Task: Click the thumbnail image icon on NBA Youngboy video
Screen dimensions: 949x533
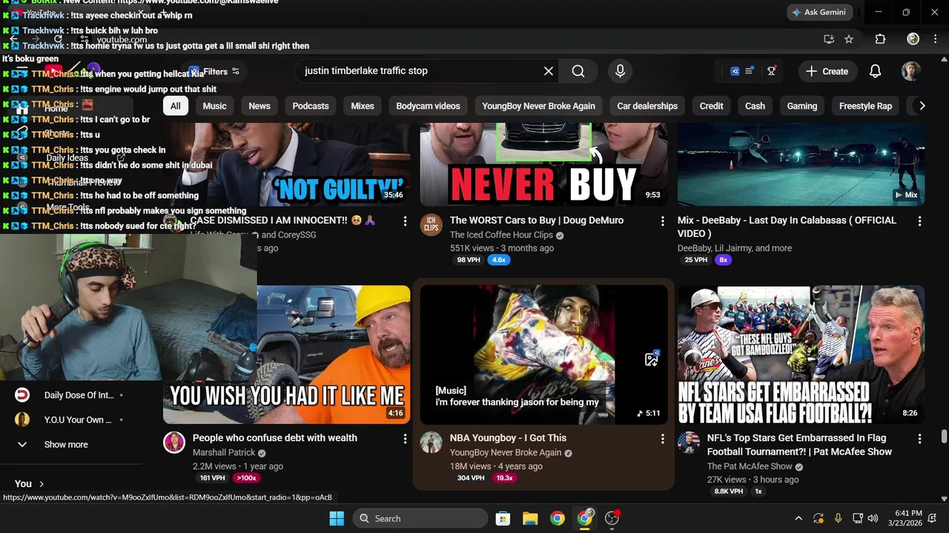Action: 652,359
